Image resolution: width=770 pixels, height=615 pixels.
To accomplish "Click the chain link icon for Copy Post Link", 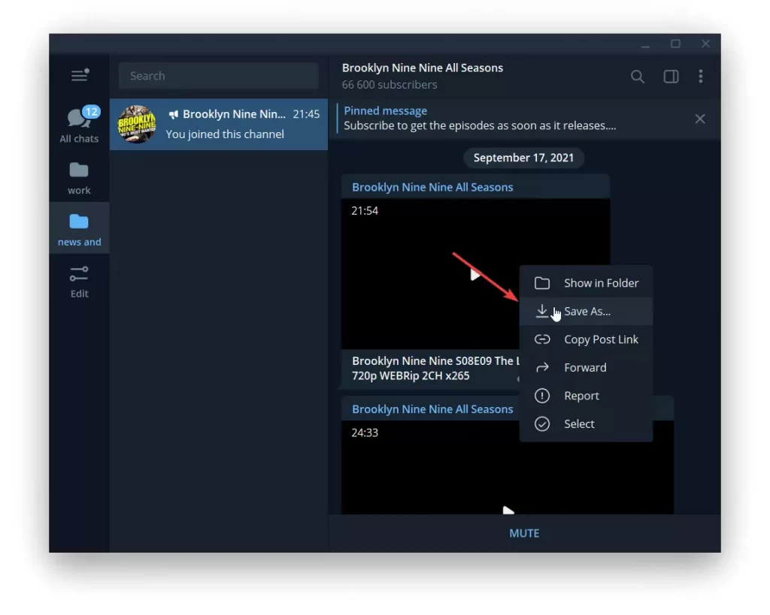I will pos(542,339).
